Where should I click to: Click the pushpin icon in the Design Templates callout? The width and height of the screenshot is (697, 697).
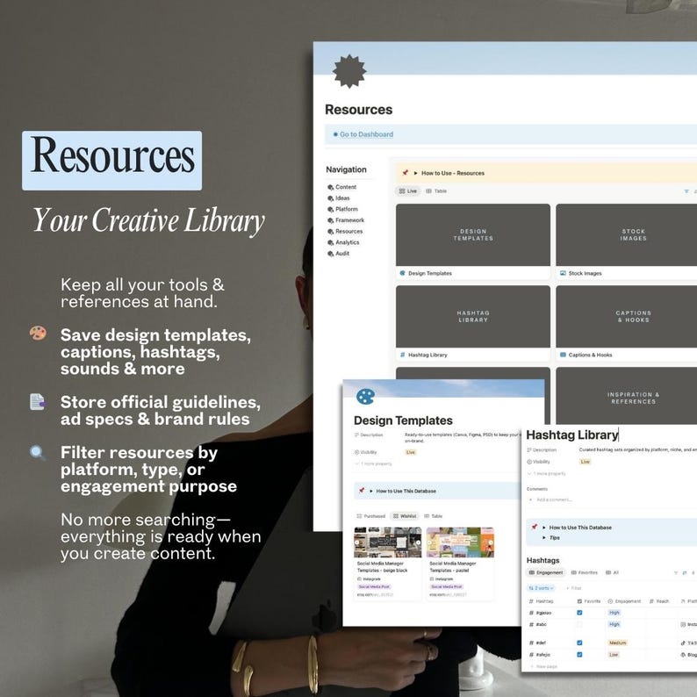pos(362,491)
